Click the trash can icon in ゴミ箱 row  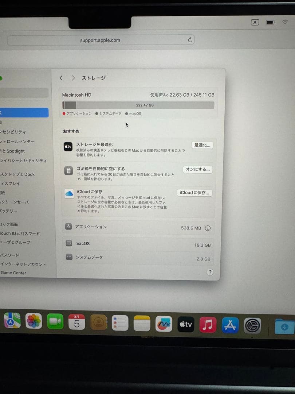coord(68,171)
